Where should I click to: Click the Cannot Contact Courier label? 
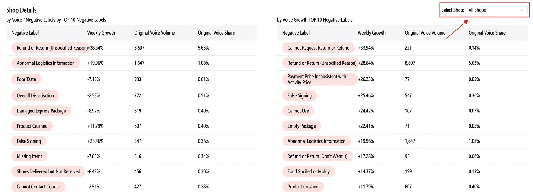(38, 187)
